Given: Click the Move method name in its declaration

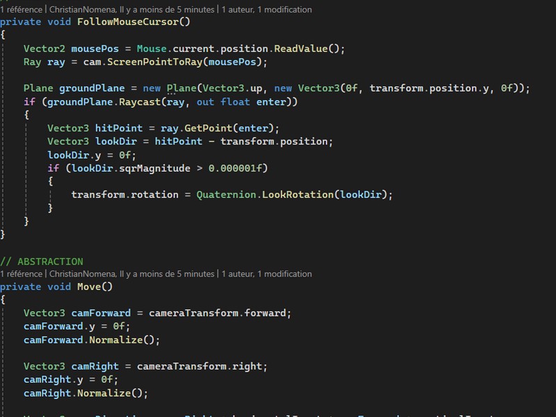Looking at the screenshot, I should tap(89, 286).
